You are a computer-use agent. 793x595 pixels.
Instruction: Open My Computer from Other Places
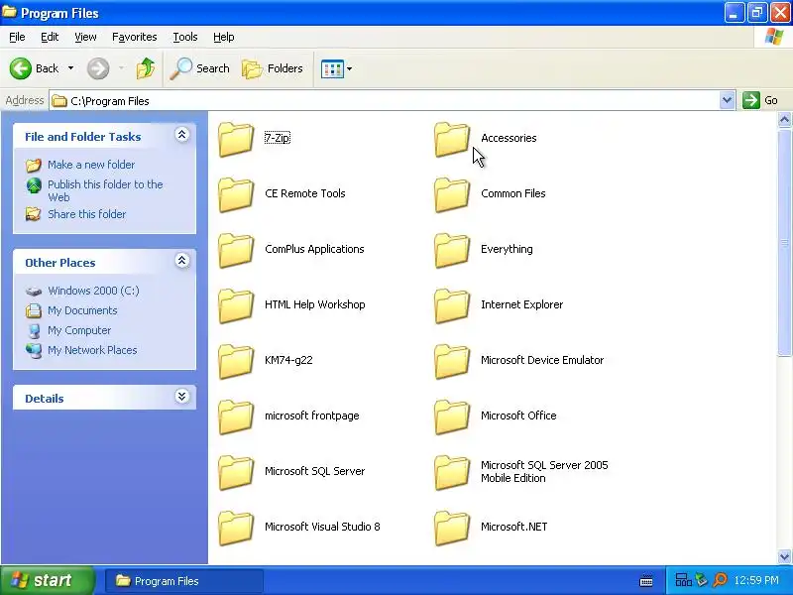pos(79,330)
